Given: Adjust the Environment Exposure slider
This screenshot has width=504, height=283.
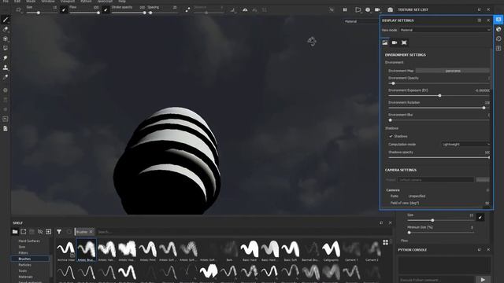Looking at the screenshot, I should tap(439, 96).
